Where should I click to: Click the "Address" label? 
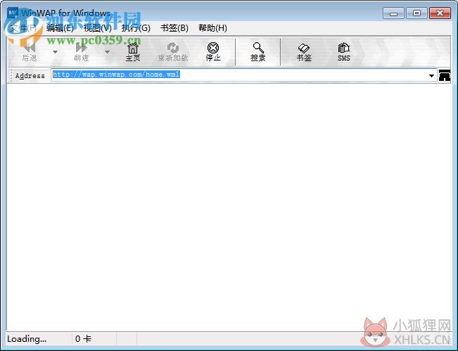[30, 76]
